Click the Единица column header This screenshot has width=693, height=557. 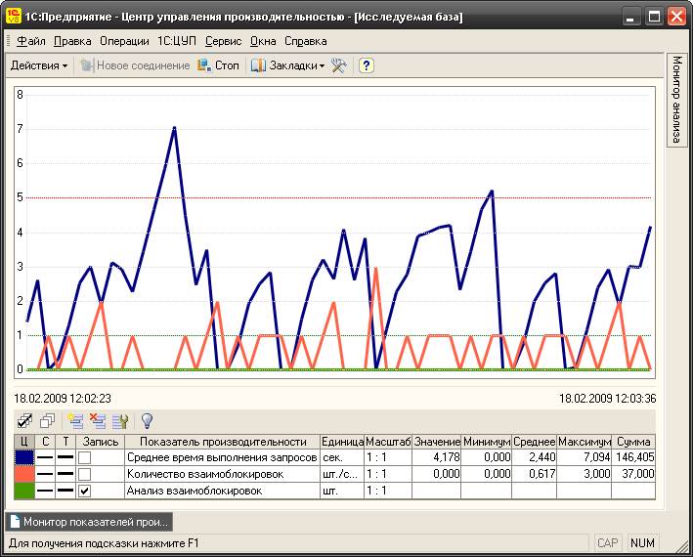[342, 442]
